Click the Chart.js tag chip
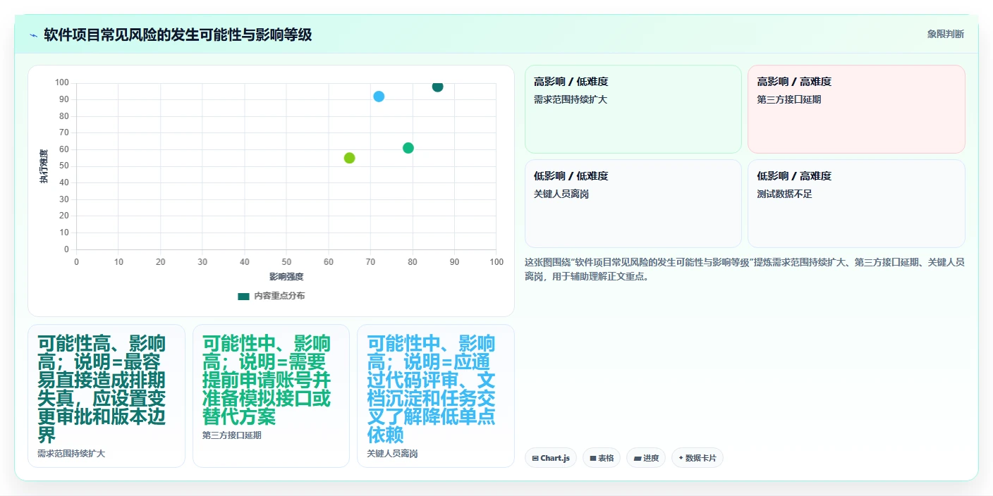 pyautogui.click(x=551, y=458)
